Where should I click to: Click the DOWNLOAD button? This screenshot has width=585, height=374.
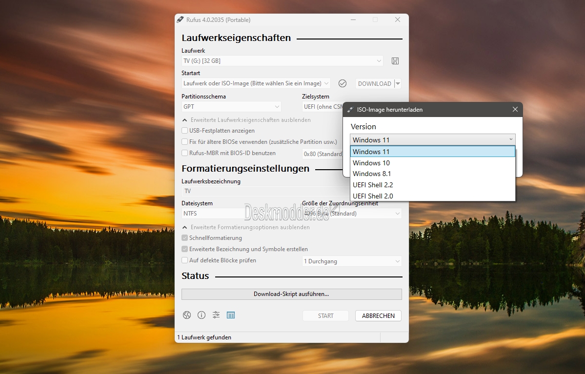375,83
